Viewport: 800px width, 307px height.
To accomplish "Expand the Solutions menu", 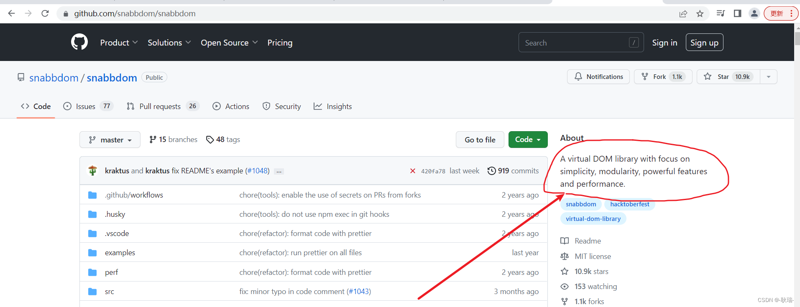I will click(169, 43).
